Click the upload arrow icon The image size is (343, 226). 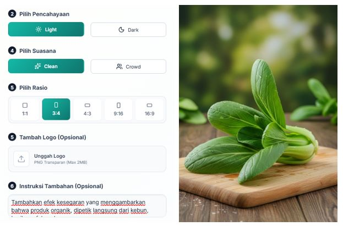tap(21, 159)
